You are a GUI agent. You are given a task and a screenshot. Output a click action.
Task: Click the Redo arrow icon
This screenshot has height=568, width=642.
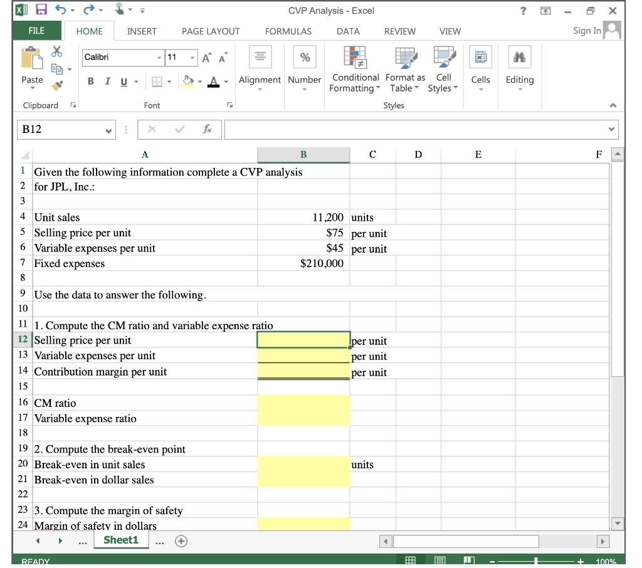(88, 9)
